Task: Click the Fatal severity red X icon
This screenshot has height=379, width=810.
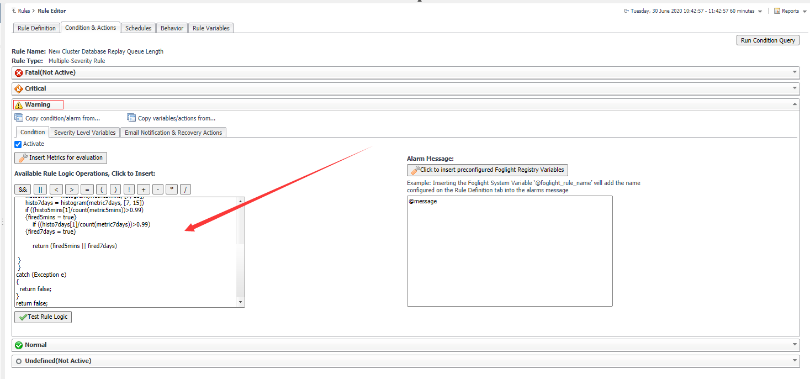Action: tap(18, 72)
